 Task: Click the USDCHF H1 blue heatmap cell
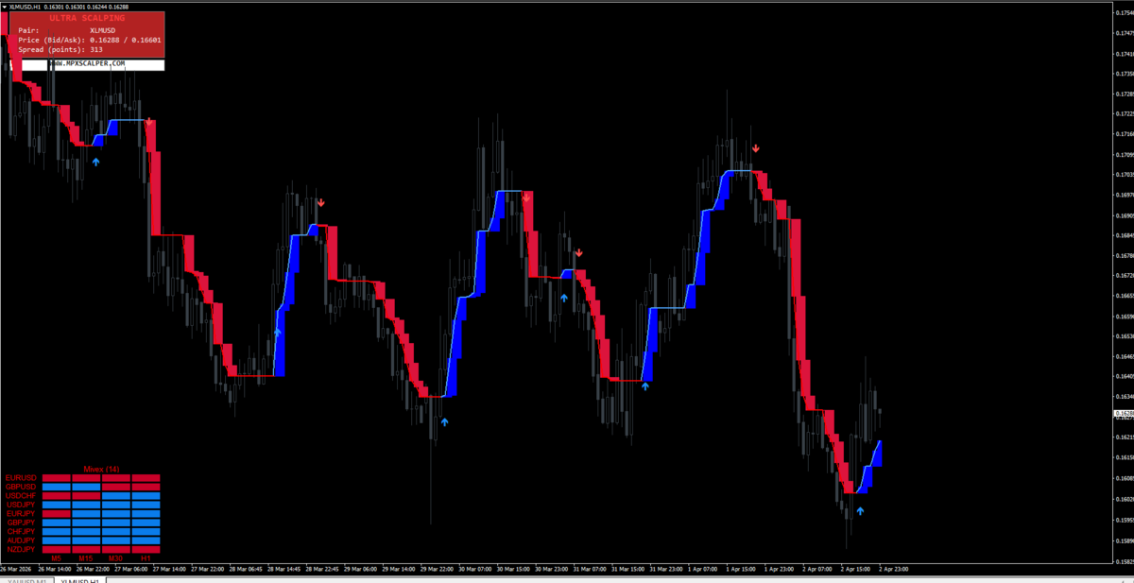(x=146, y=495)
